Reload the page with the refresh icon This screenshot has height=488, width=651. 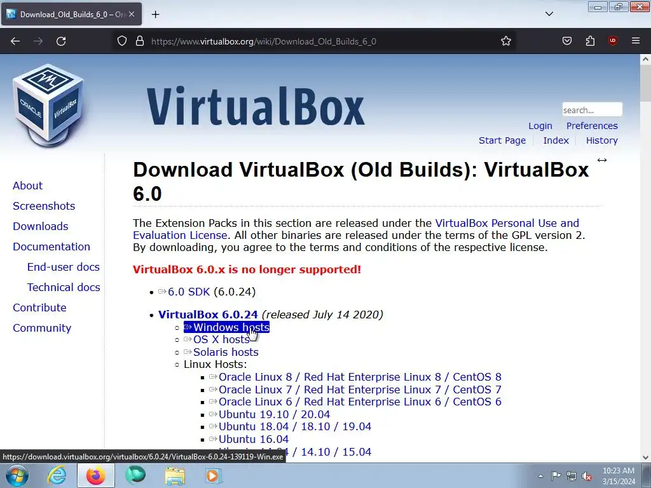coord(61,41)
